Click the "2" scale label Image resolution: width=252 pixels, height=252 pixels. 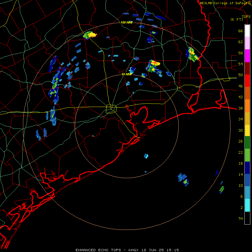click(242, 208)
